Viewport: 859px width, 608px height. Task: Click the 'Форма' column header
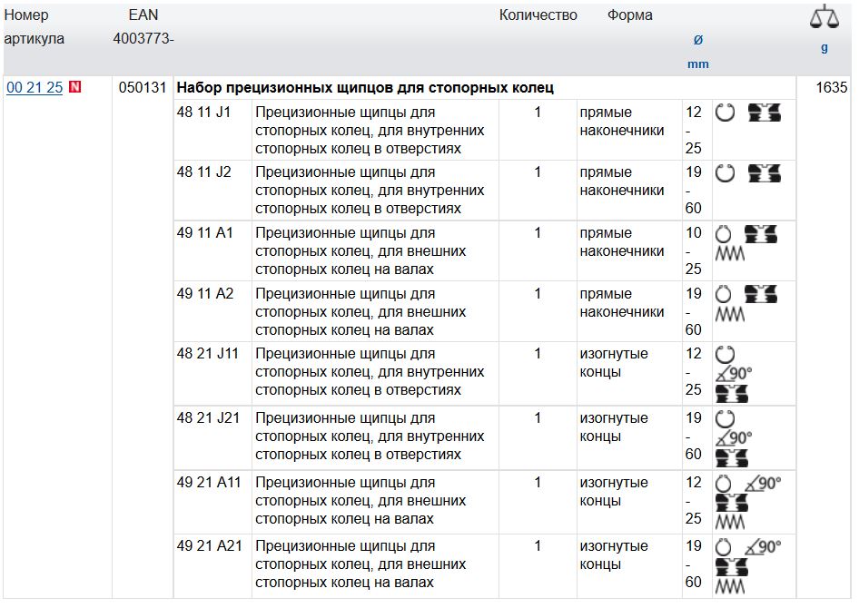coord(629,15)
